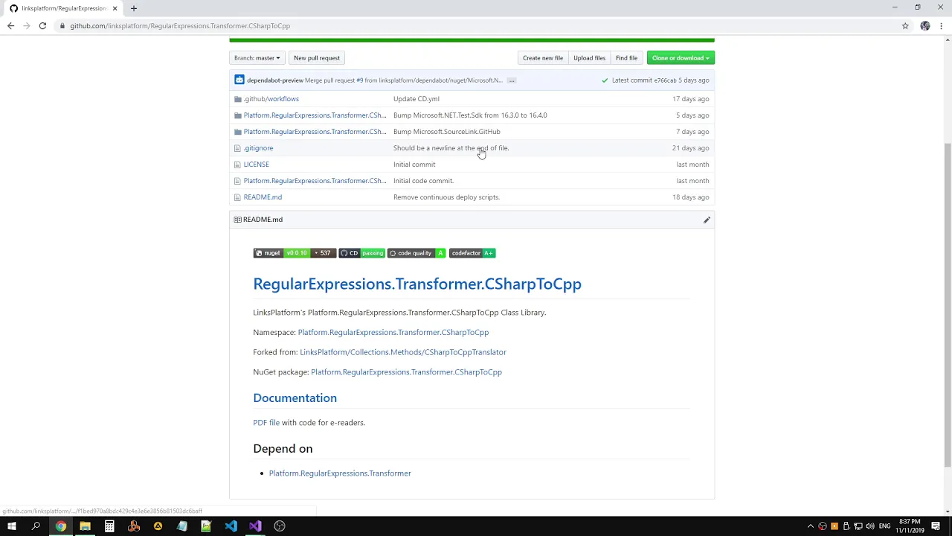
Task: Open 'Remove continuous deploy scripts.' commit message
Action: click(446, 197)
